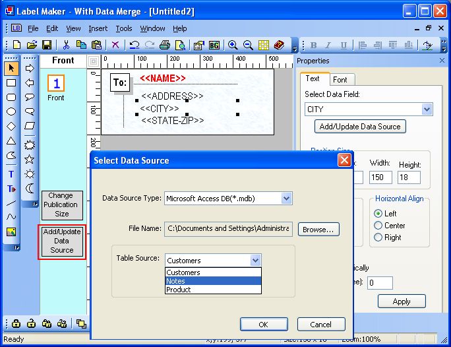Select the ellipse shape tool
The width and height of the screenshot is (451, 347).
pos(11,111)
